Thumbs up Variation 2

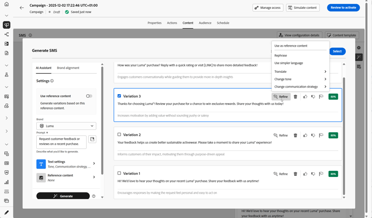coord(306,135)
